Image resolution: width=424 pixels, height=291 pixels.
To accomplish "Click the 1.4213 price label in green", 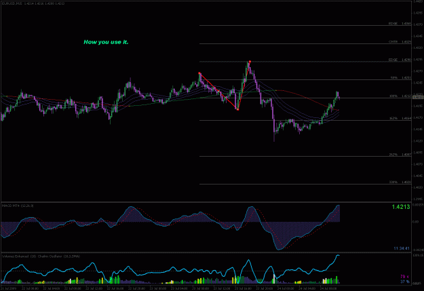I will 401,207.
